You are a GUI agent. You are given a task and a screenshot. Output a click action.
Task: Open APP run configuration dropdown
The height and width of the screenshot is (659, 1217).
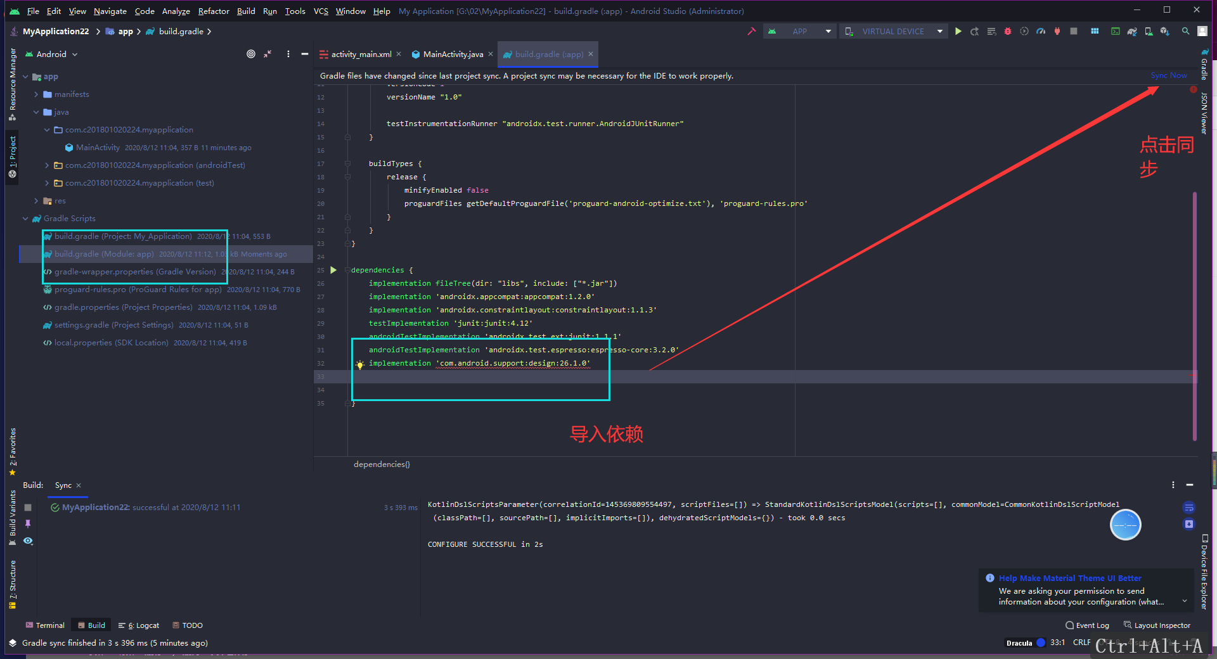point(799,31)
